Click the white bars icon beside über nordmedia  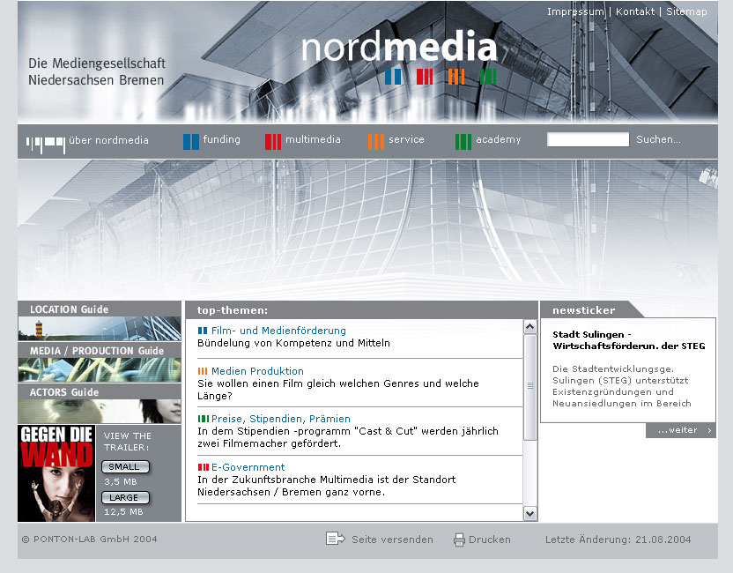click(x=45, y=145)
